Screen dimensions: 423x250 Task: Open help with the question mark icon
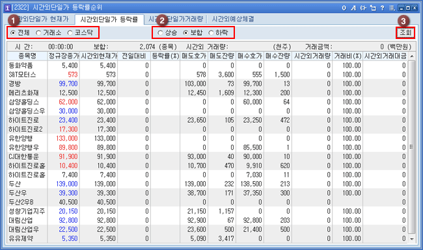coord(383,8)
